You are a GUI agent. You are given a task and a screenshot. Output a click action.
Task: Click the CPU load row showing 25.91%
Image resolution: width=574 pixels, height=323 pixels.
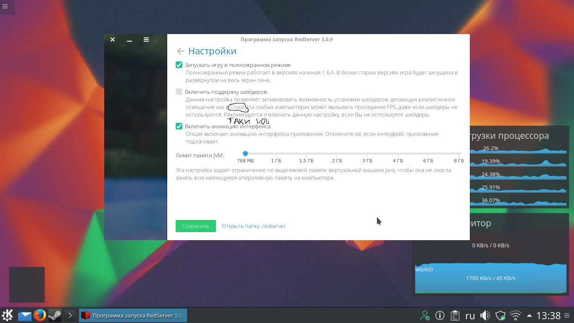coord(518,188)
